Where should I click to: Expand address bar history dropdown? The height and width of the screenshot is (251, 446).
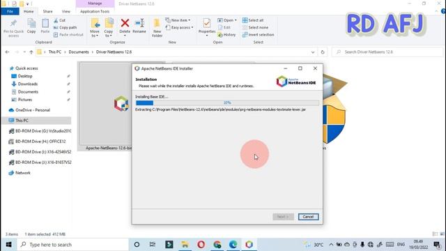(313, 52)
